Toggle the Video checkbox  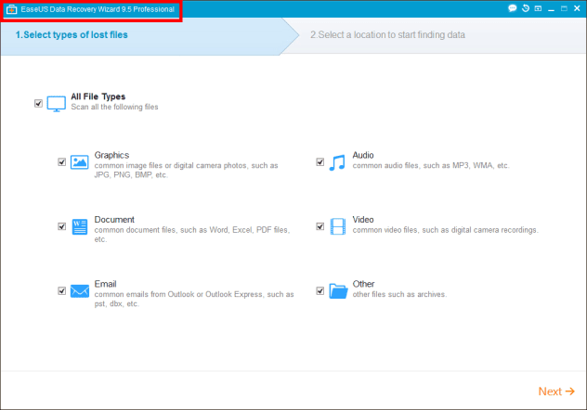coord(320,226)
